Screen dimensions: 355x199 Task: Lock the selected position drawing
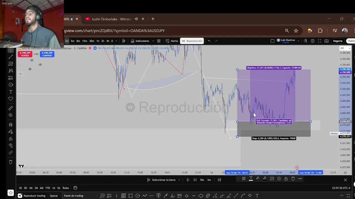(x=286, y=179)
